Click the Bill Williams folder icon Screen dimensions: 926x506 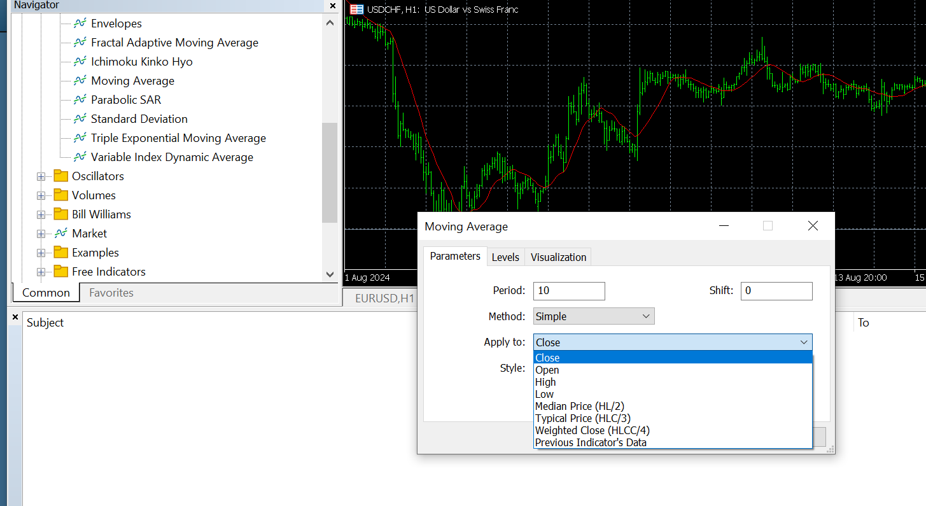pos(61,214)
